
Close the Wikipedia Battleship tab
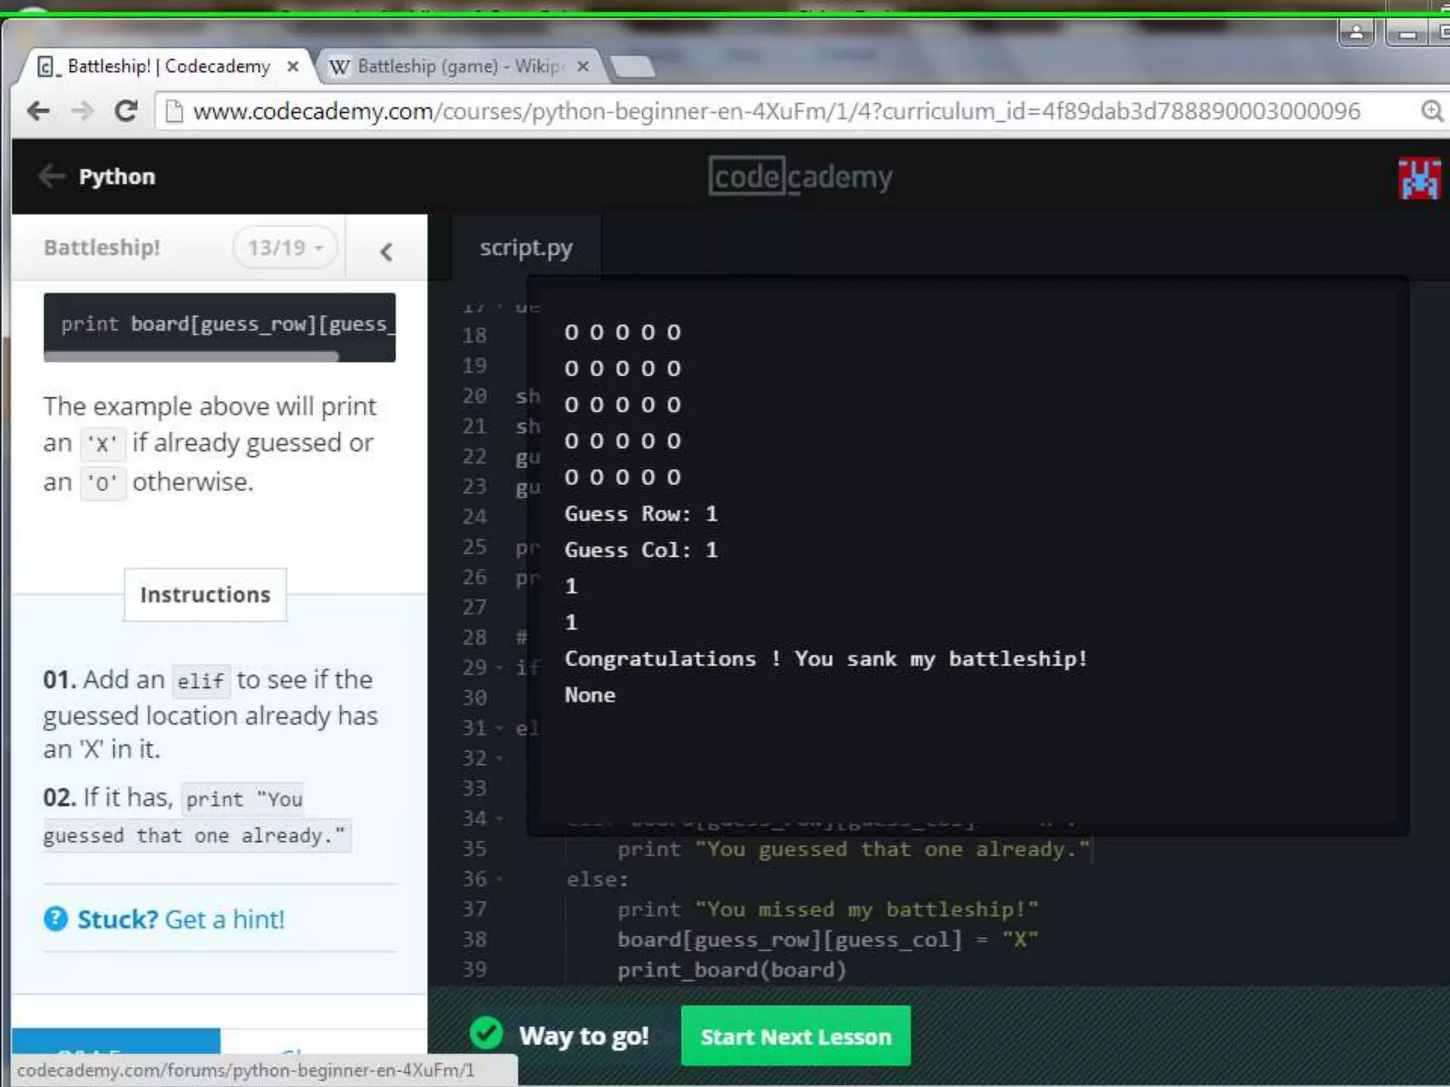point(583,67)
